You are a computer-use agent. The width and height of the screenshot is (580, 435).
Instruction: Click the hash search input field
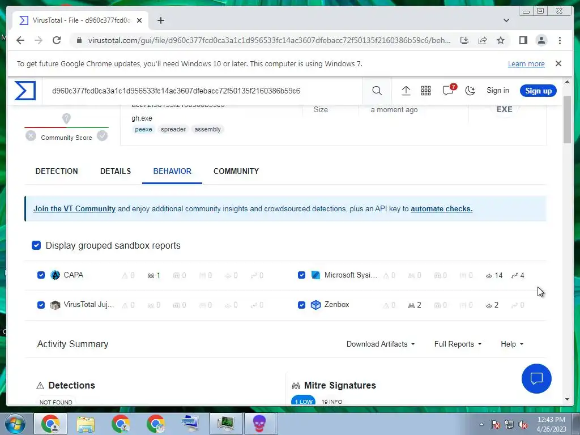[202, 91]
